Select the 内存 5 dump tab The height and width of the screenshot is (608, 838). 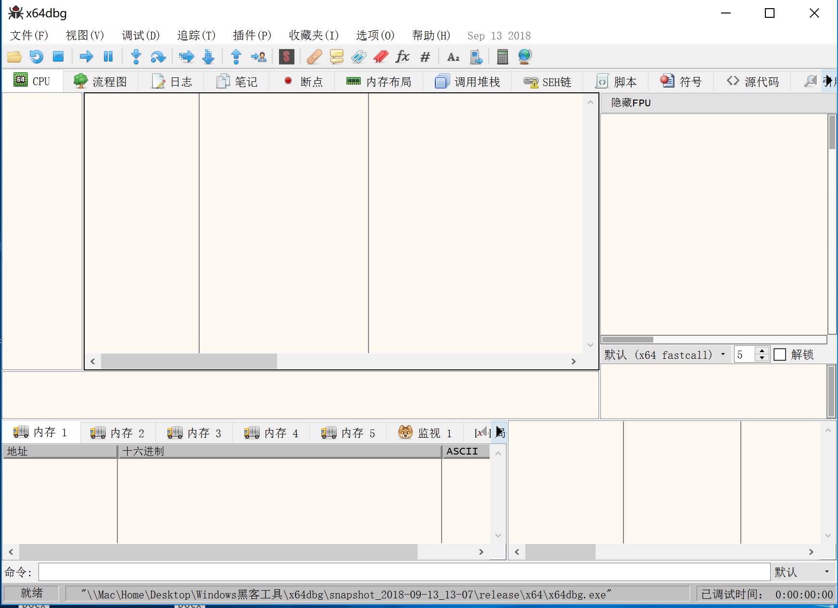click(x=349, y=433)
